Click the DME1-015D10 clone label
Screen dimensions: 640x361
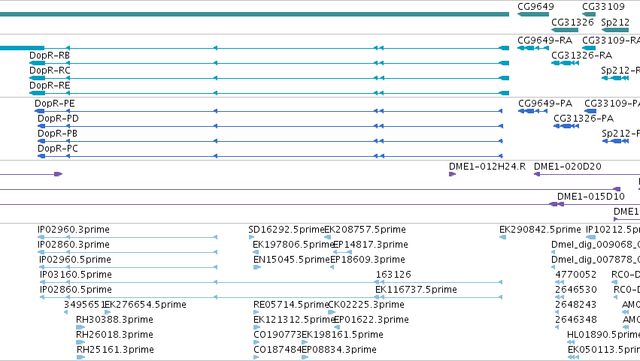(590, 197)
